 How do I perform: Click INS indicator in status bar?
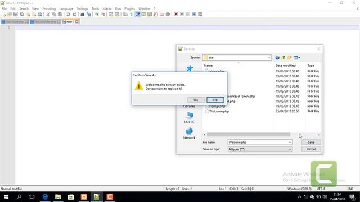coord(350,189)
